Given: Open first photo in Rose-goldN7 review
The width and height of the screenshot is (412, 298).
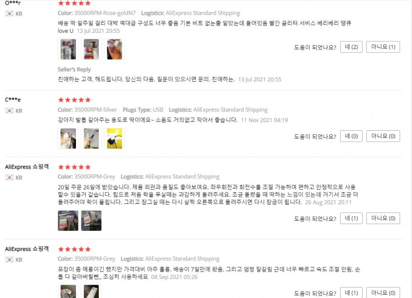Looking at the screenshot, I should [68, 49].
